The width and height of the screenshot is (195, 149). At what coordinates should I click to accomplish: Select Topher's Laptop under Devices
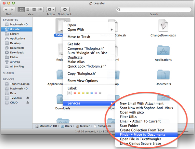click(17, 84)
